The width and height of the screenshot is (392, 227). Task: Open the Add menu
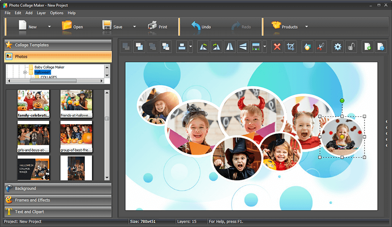coord(29,13)
